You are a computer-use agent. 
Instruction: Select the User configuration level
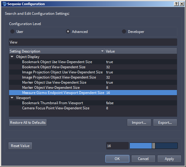point(12,31)
